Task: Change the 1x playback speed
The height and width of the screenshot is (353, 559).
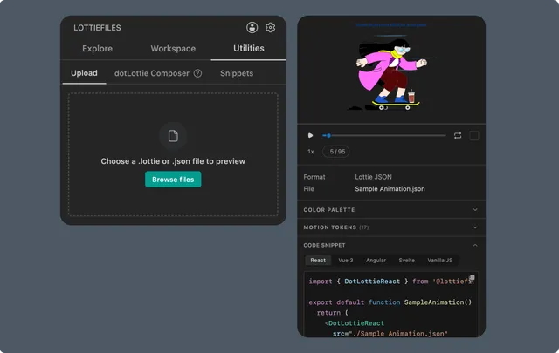Action: coord(311,152)
